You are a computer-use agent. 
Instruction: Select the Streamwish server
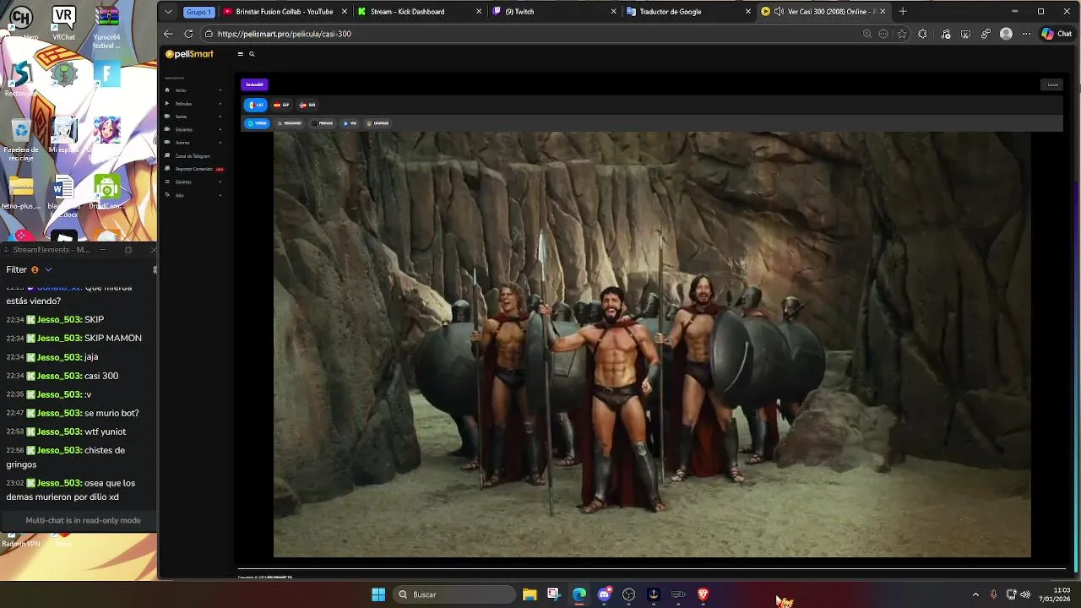290,123
